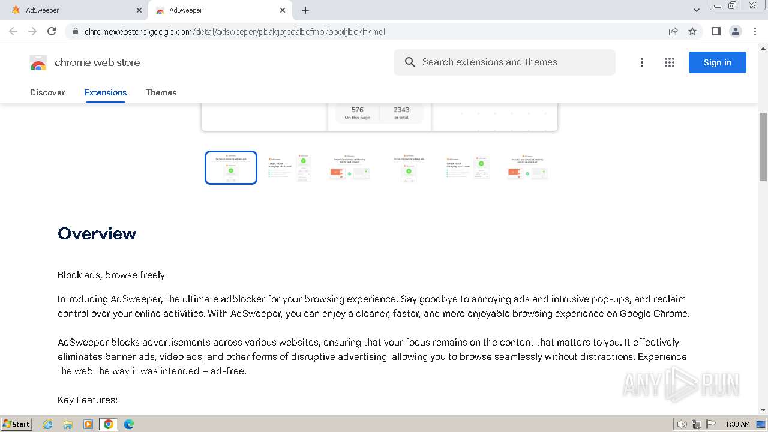
Task: Close the first AdSweeper tab
Action: 139,10
